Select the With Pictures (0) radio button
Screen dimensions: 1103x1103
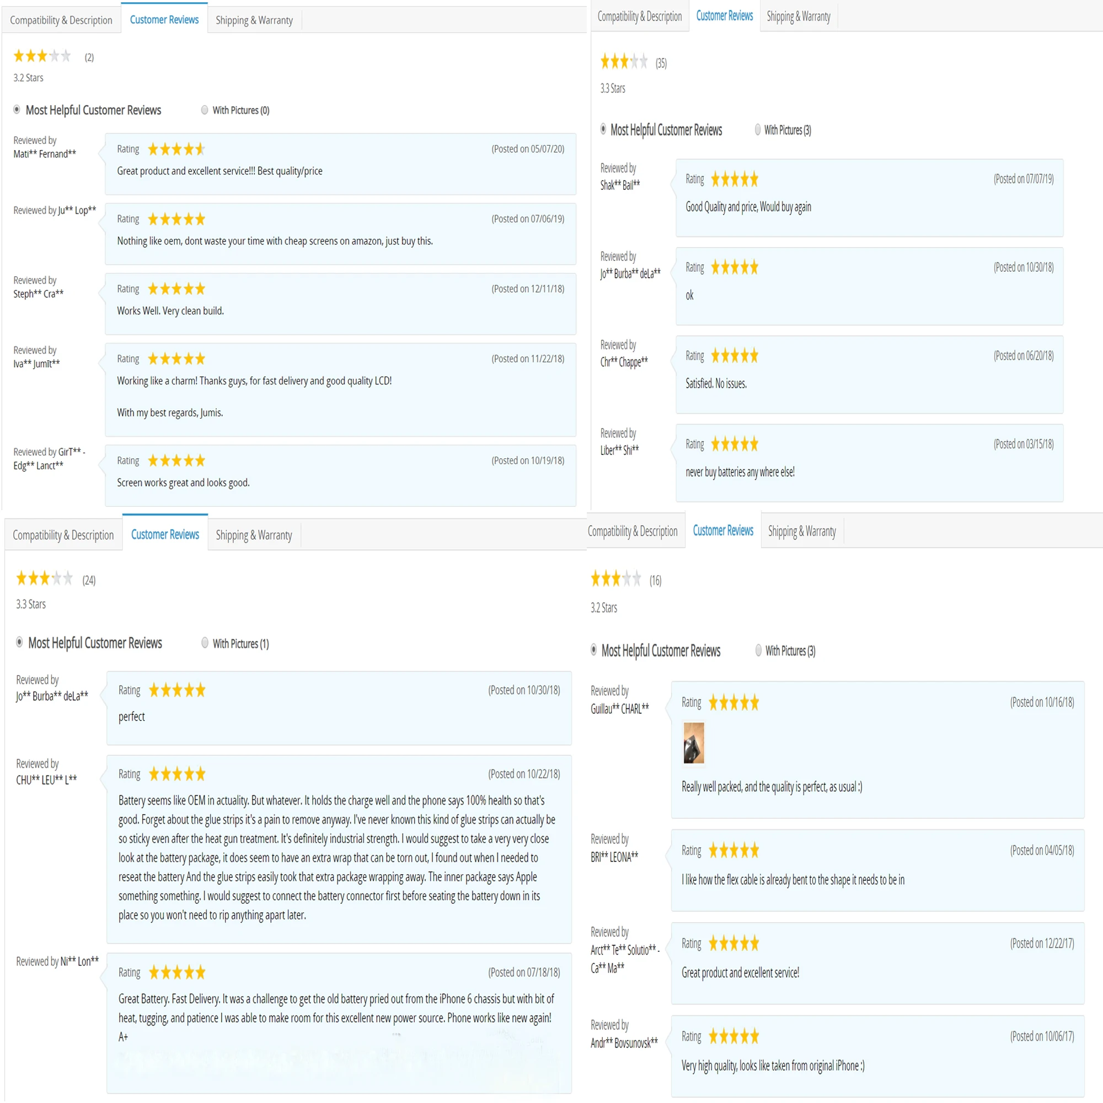[205, 110]
